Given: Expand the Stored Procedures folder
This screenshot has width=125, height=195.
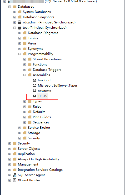Looking at the screenshot, I should pyautogui.click(x=25, y=59).
